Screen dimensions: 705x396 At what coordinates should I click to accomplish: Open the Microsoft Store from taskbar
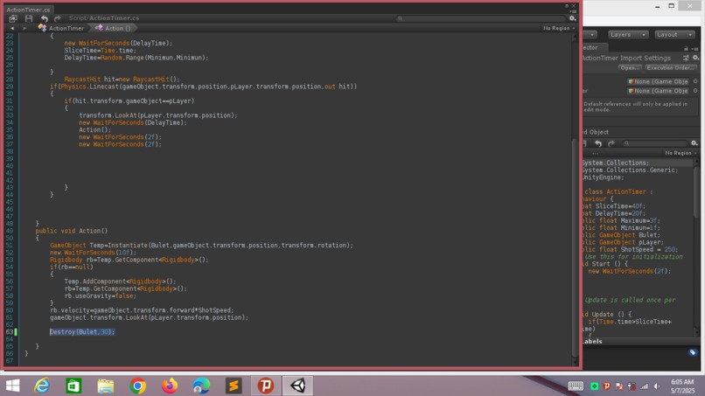(73, 386)
